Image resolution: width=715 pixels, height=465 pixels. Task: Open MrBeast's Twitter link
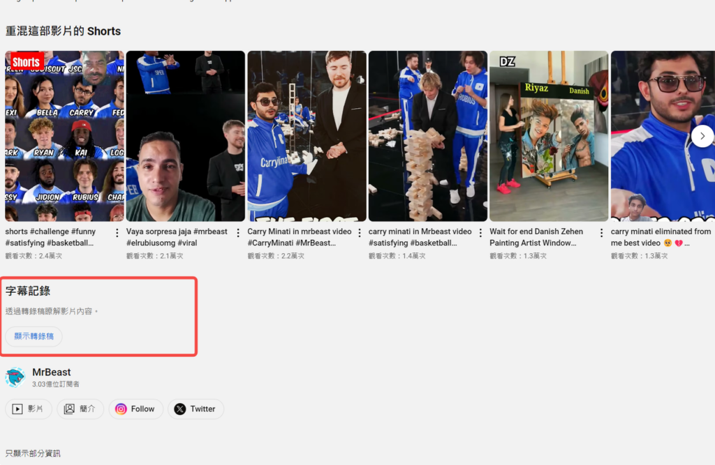(195, 409)
